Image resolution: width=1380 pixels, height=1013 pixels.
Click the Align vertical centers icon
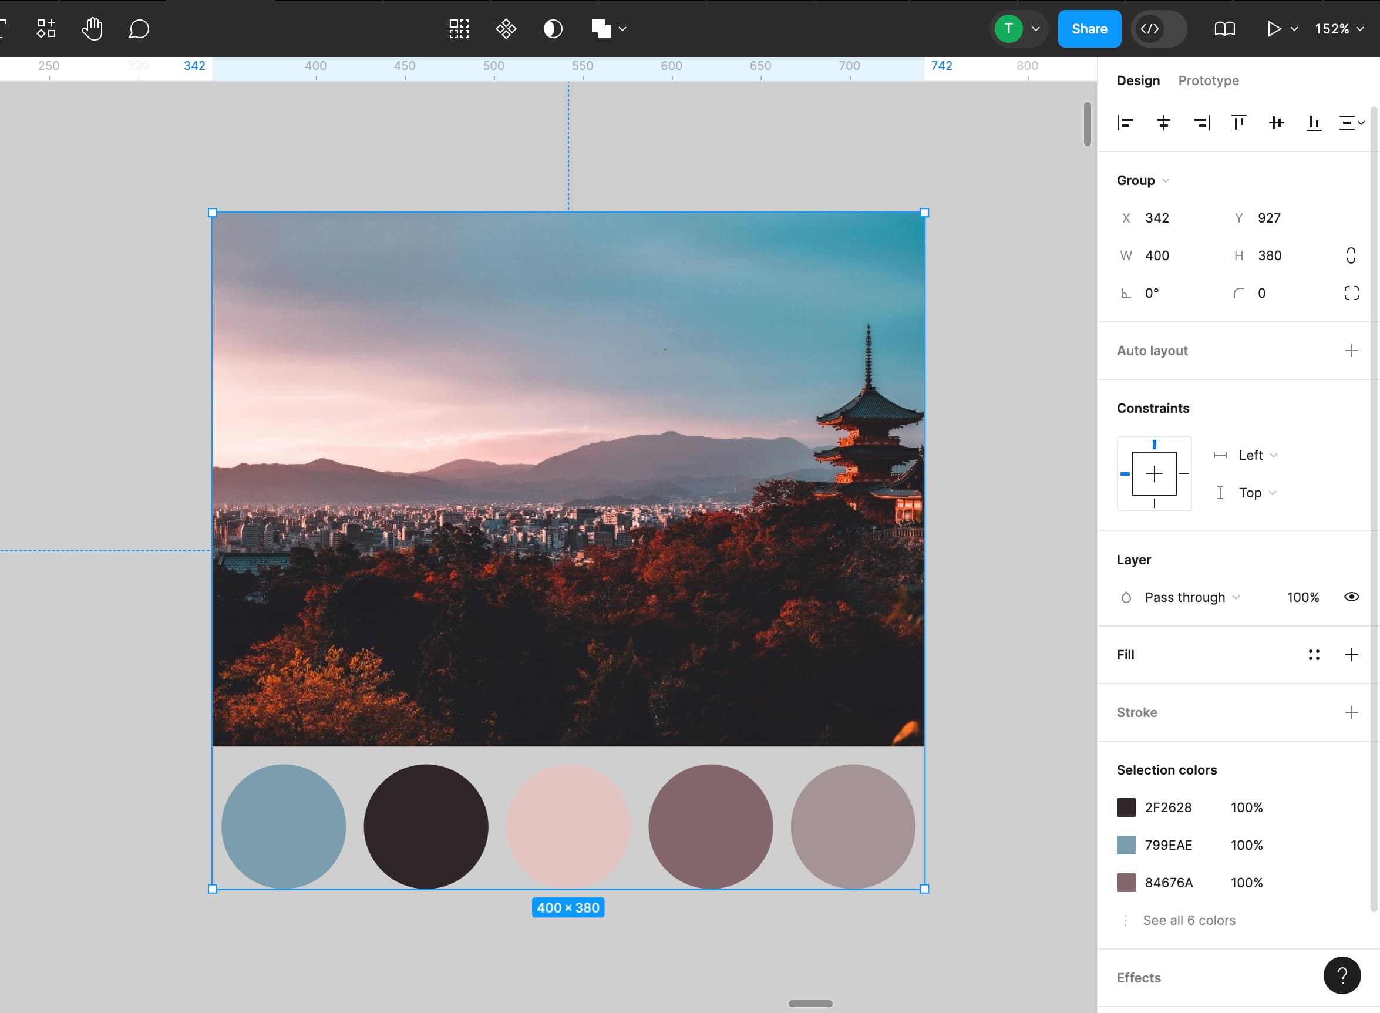point(1277,123)
